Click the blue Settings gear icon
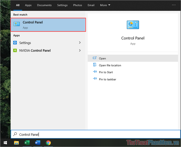181x147 pixels. click(15, 43)
